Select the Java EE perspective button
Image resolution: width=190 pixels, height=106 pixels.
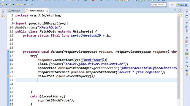click(182, 5)
